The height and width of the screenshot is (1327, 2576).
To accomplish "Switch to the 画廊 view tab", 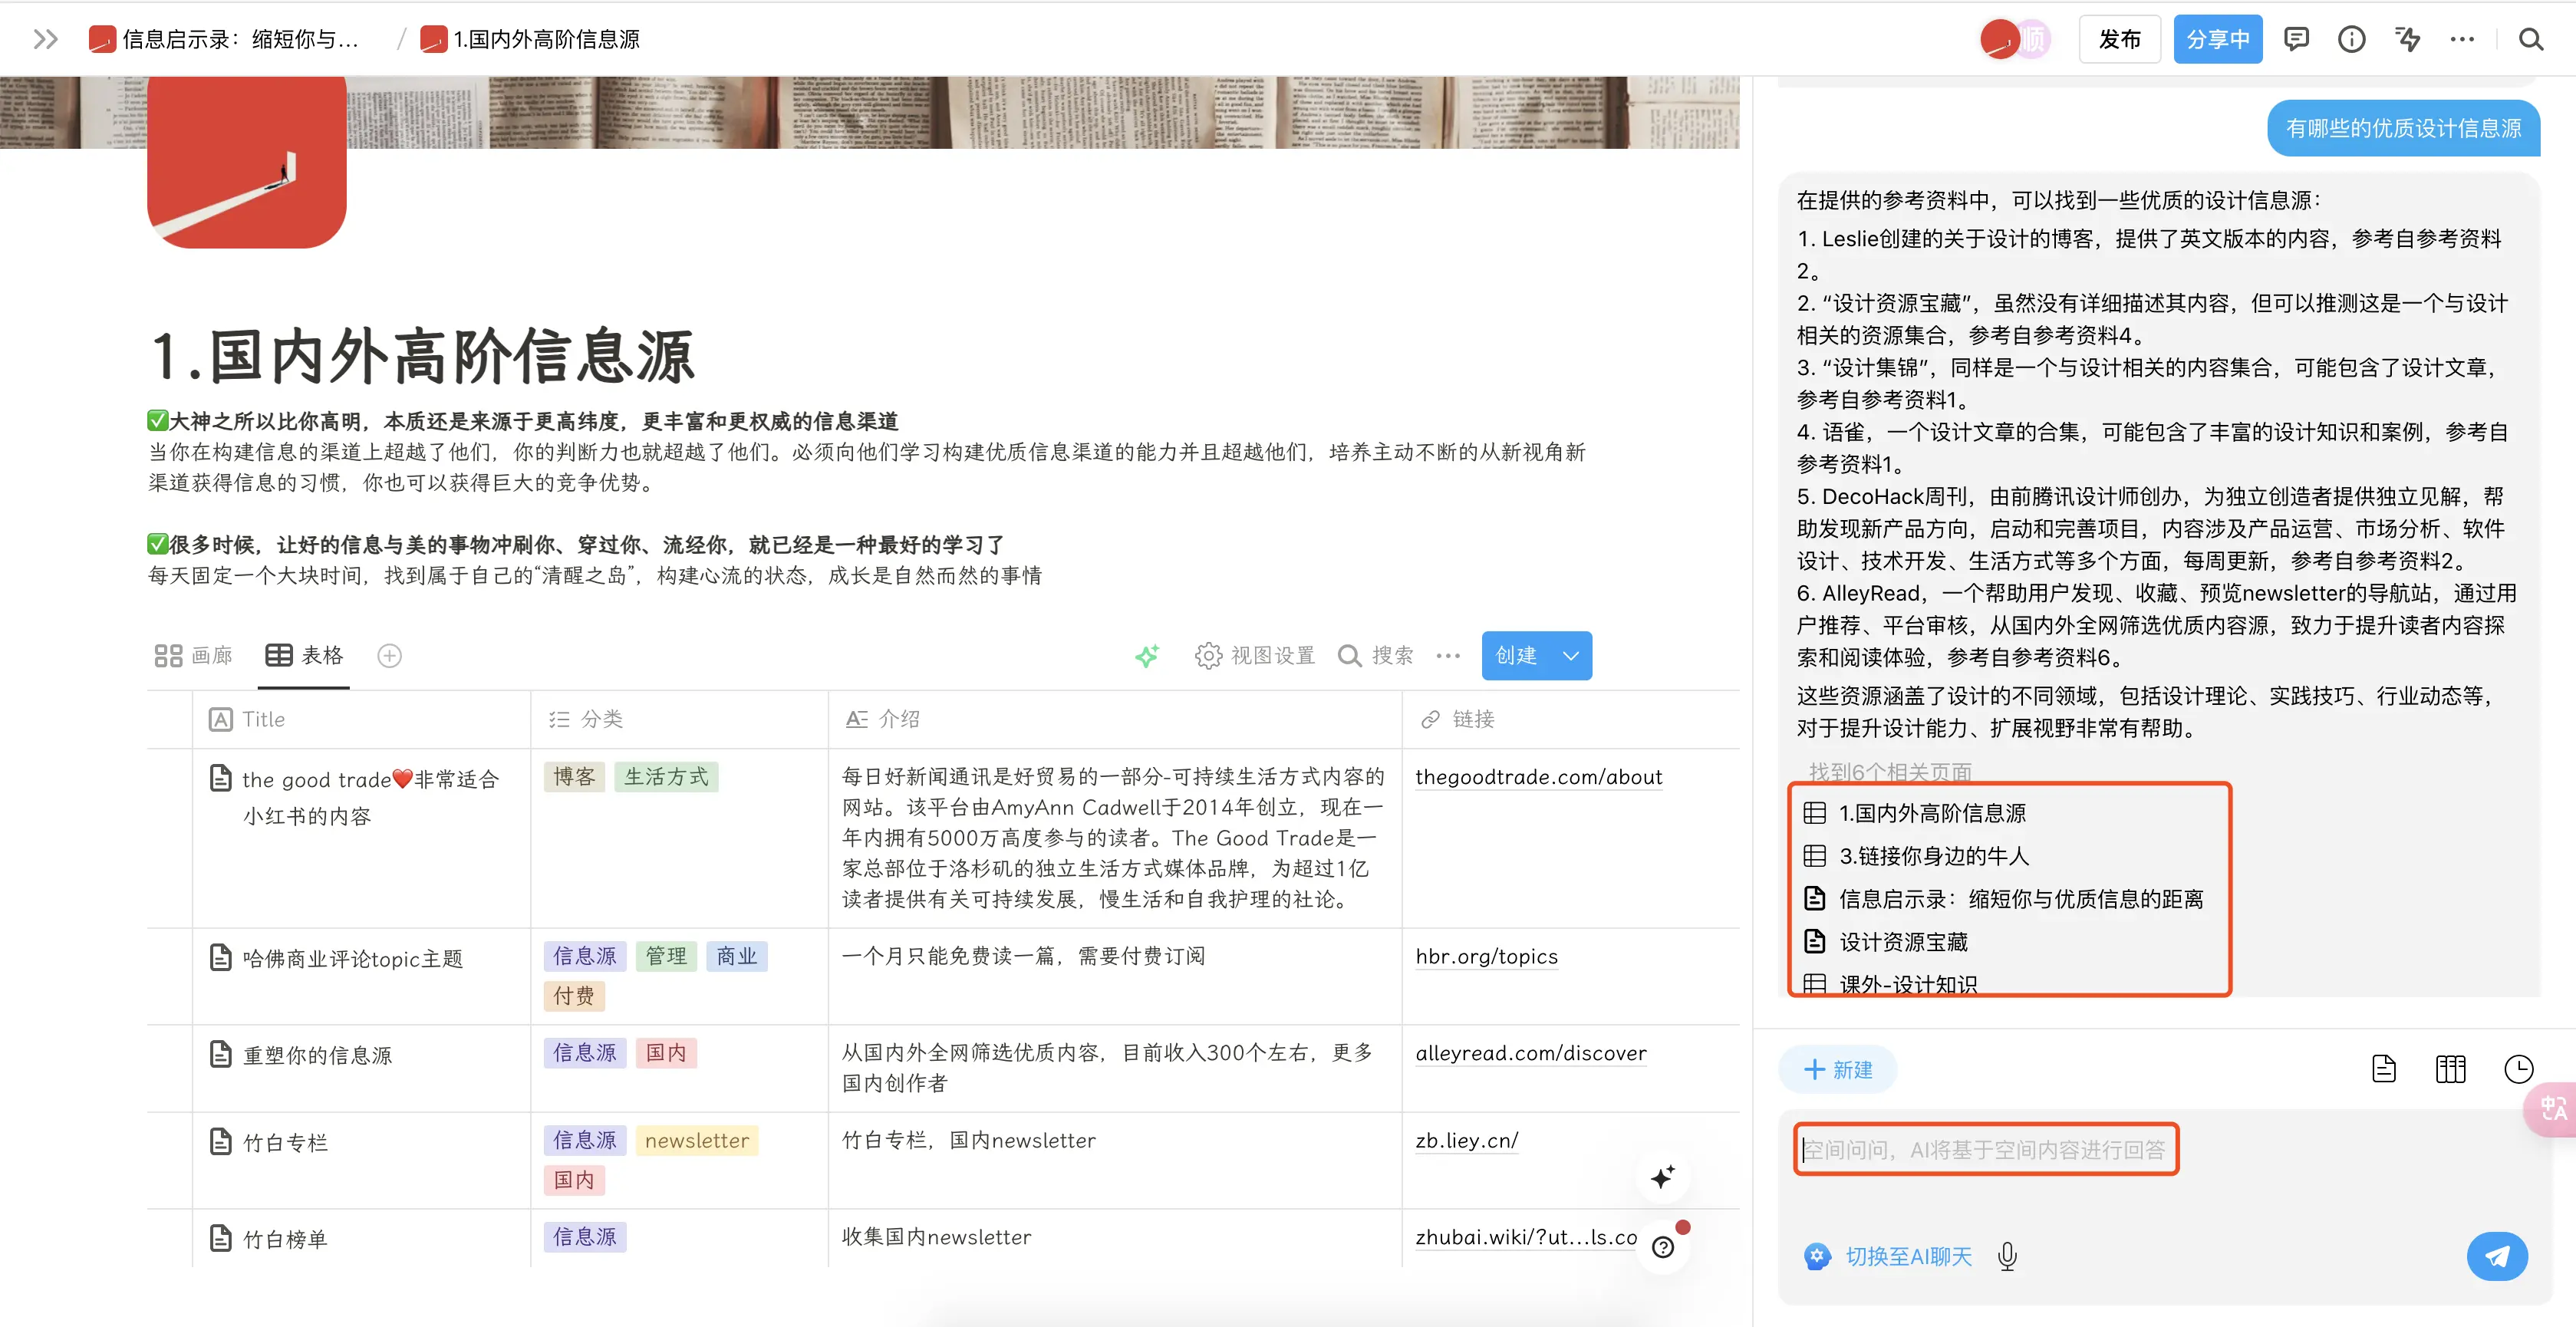I will [194, 656].
